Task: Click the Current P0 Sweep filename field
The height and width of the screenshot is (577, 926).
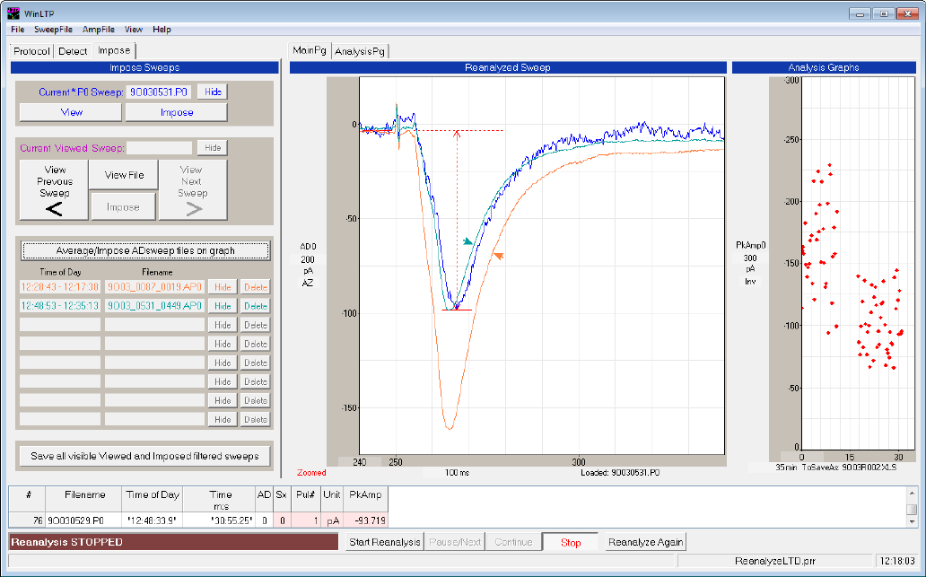Action: 159,92
